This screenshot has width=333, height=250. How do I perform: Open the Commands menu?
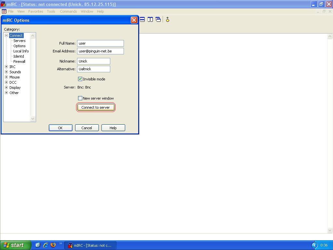tap(68, 11)
